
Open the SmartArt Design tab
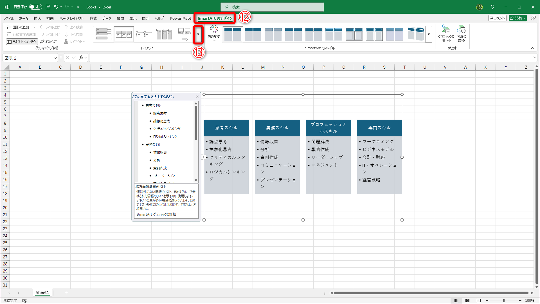coord(215,18)
